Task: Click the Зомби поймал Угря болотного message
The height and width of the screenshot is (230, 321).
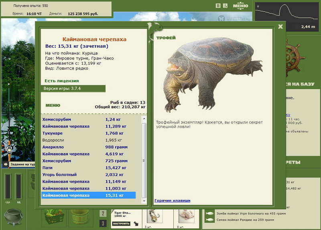Action: [251, 214]
